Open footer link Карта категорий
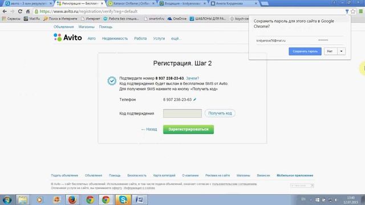The width and height of the screenshot is (365, 205). click(164, 175)
